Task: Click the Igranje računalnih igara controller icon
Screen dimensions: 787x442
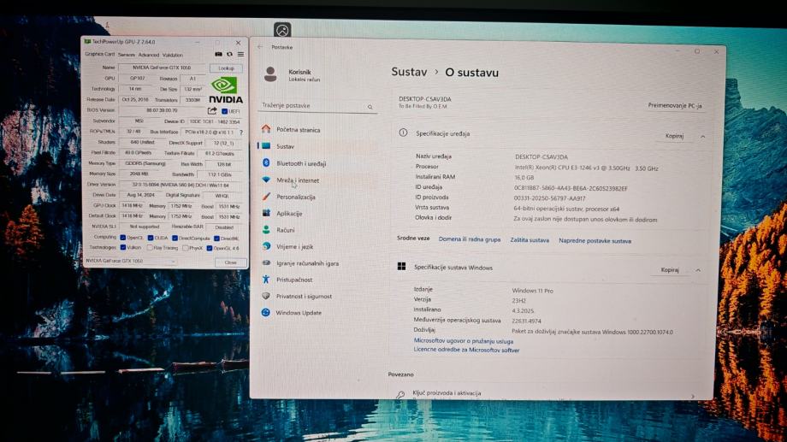Action: (266, 263)
